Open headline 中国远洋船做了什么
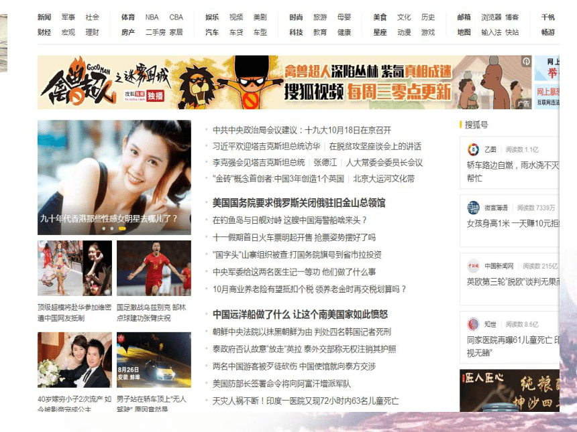 click(301, 314)
